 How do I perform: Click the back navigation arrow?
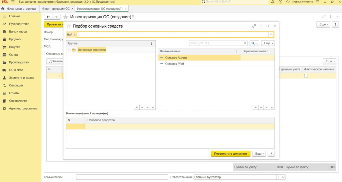point(48,17)
